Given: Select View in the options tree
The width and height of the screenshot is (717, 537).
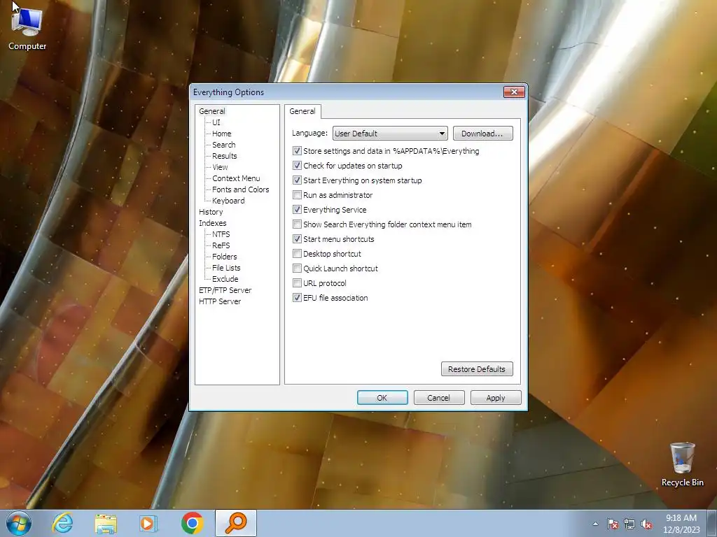Looking at the screenshot, I should click(220, 167).
